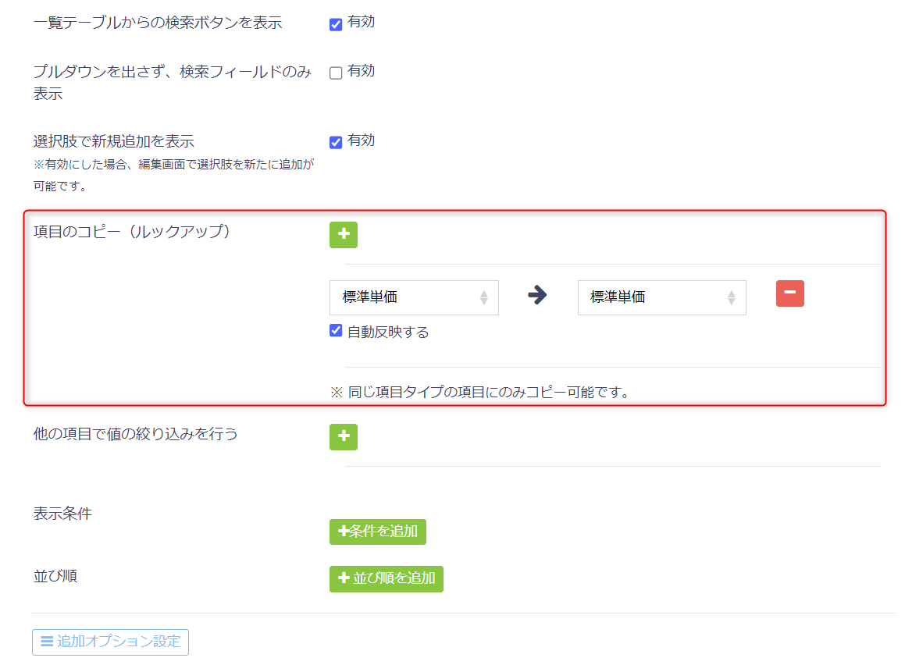Click the arrow icon between the 標準単価 dropdowns
Screen dimensions: 905x665
[537, 295]
